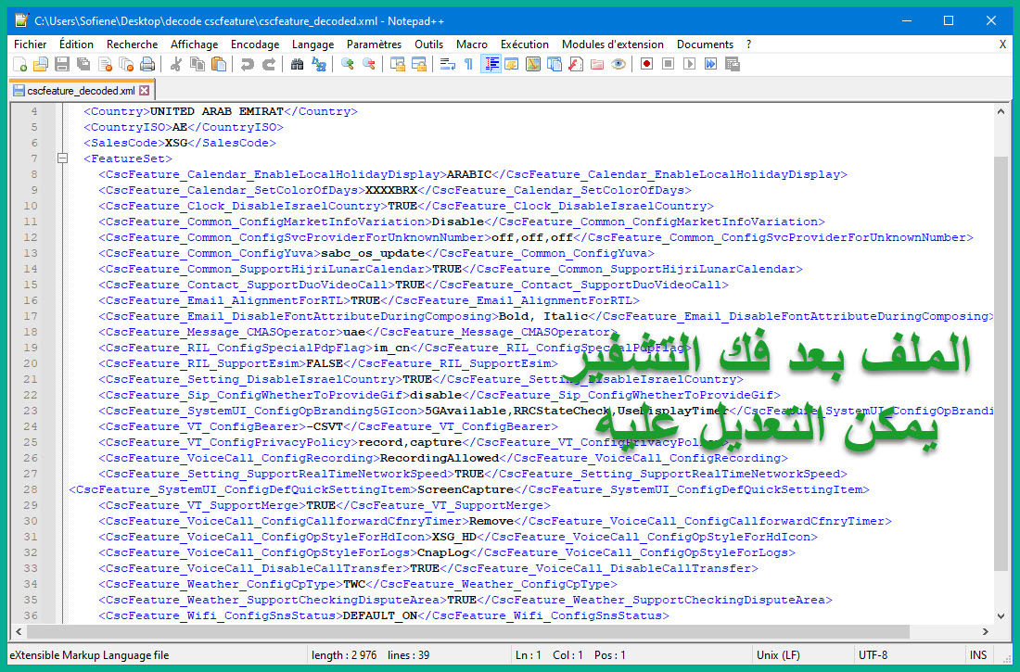Click the vertical scrollbar down arrow
Viewport: 1020px width, 672px height.
1001,615
